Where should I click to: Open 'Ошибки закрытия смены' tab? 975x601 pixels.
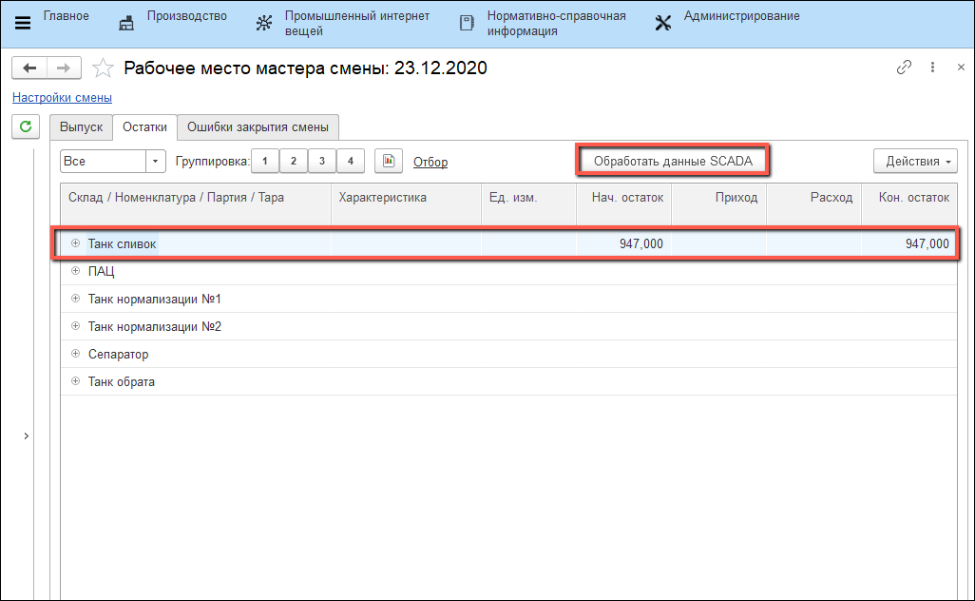258,127
